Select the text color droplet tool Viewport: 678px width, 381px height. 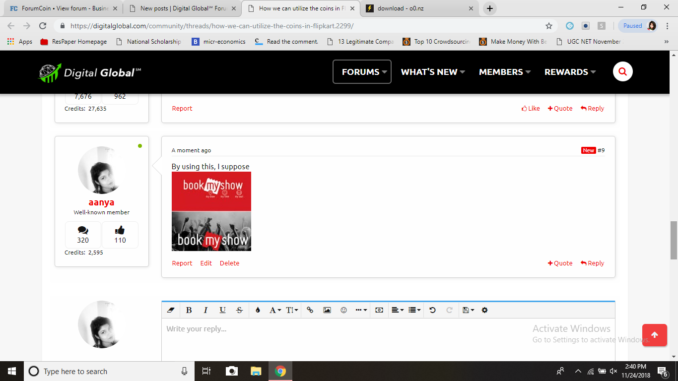point(258,310)
